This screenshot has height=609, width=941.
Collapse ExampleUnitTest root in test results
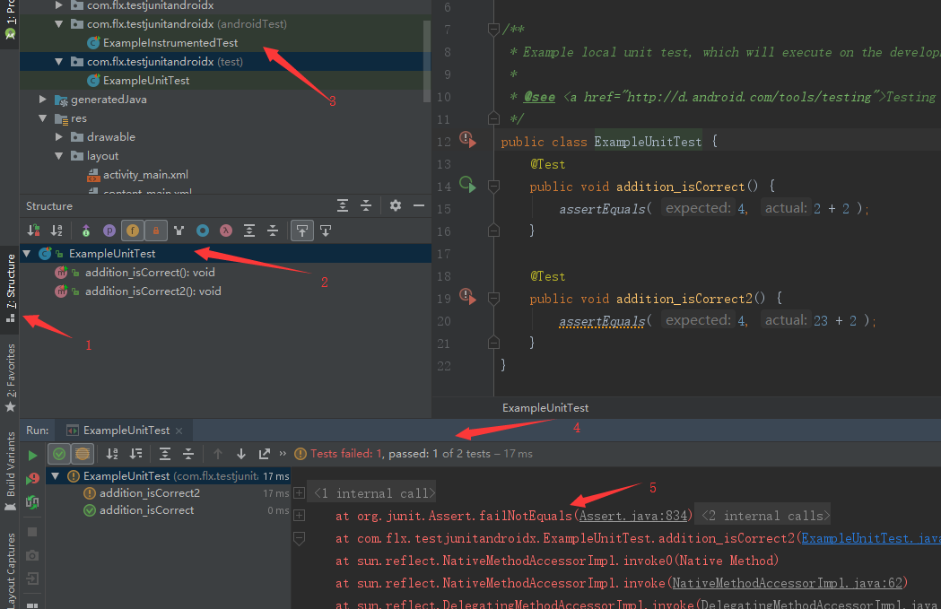pyautogui.click(x=56, y=476)
